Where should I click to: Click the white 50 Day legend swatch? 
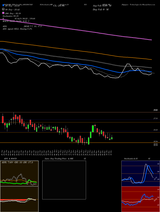(x=3, y=9)
